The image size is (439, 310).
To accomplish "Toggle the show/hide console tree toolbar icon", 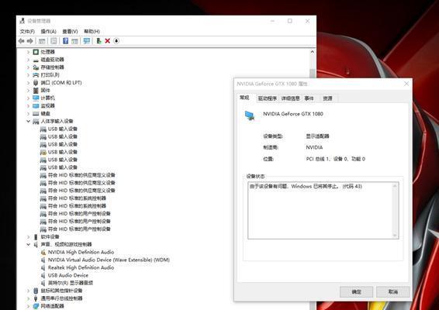I will click(x=42, y=41).
